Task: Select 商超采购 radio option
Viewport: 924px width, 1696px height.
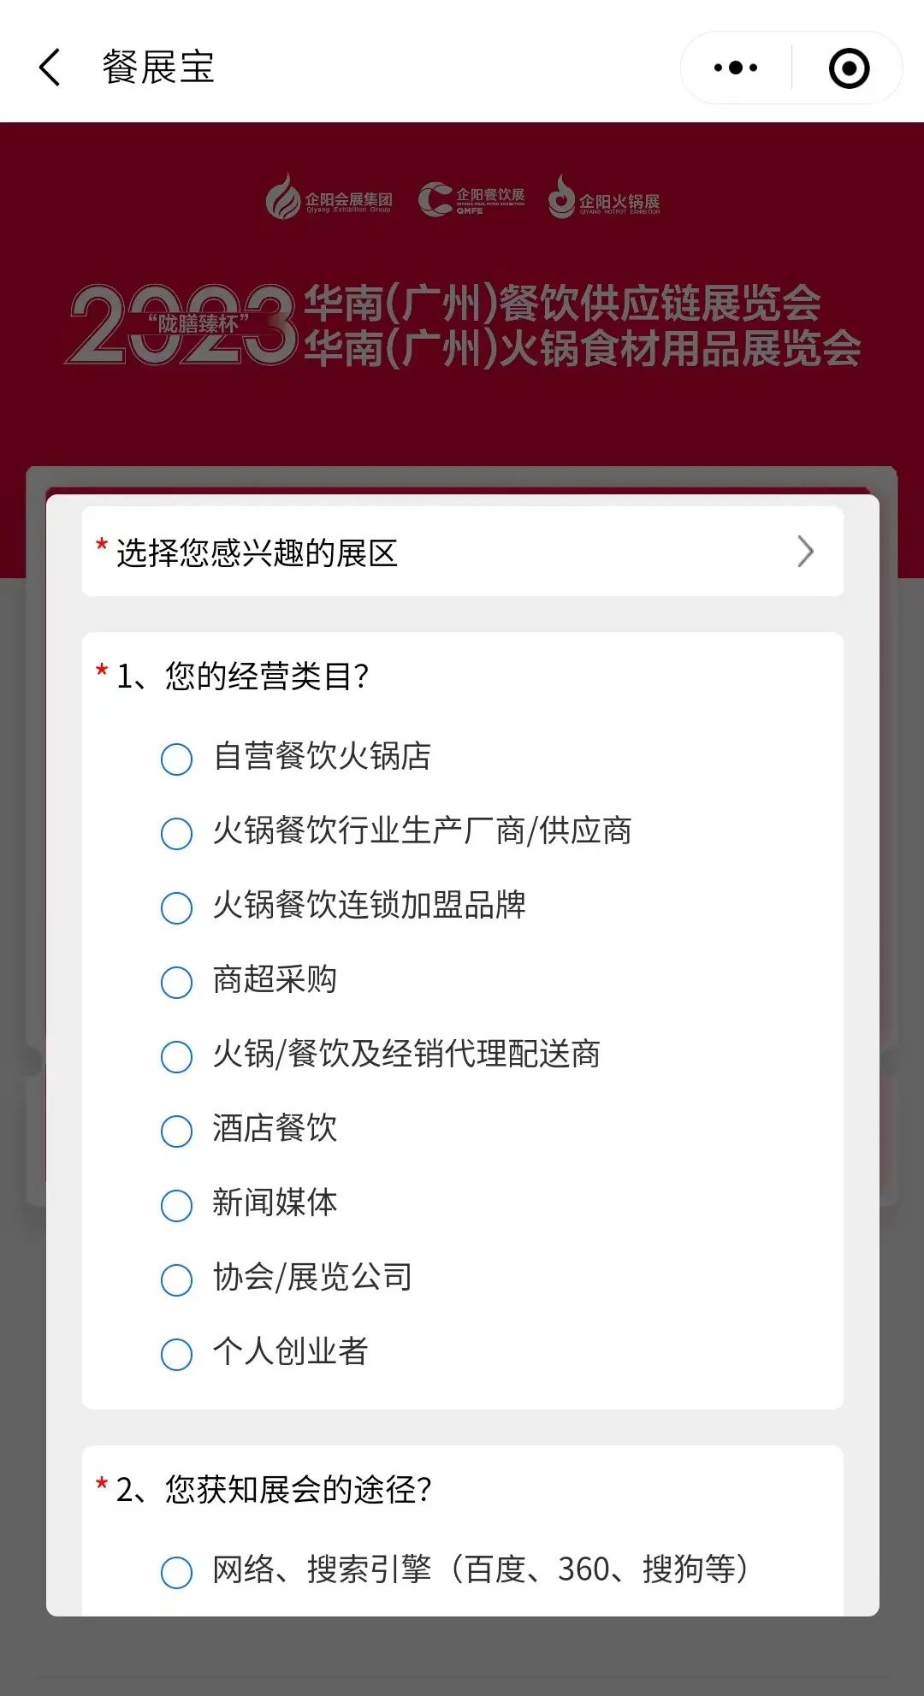Action: 249,980
